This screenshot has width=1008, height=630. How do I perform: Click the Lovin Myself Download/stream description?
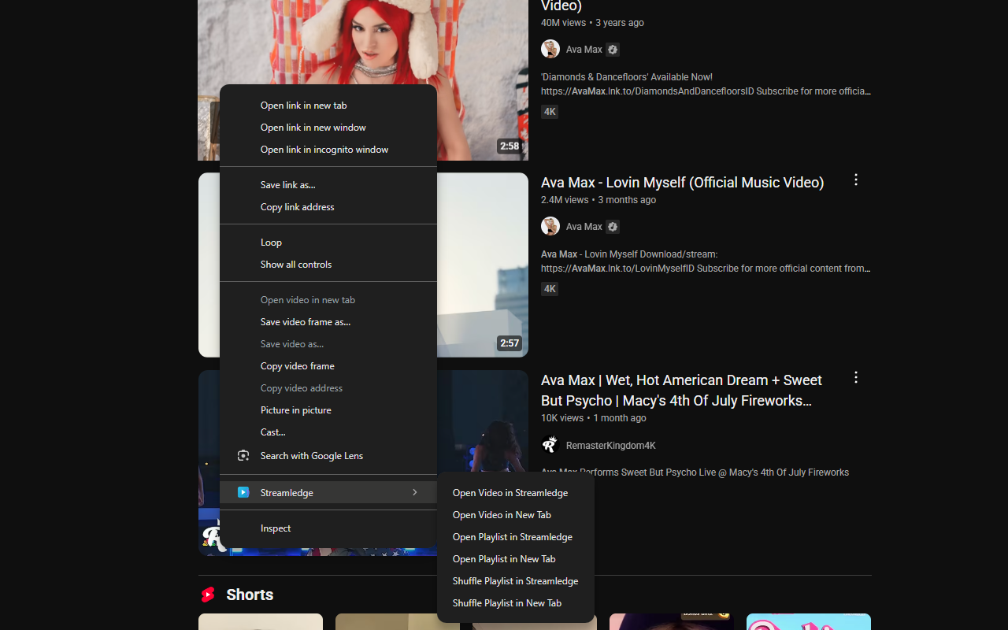point(706,261)
